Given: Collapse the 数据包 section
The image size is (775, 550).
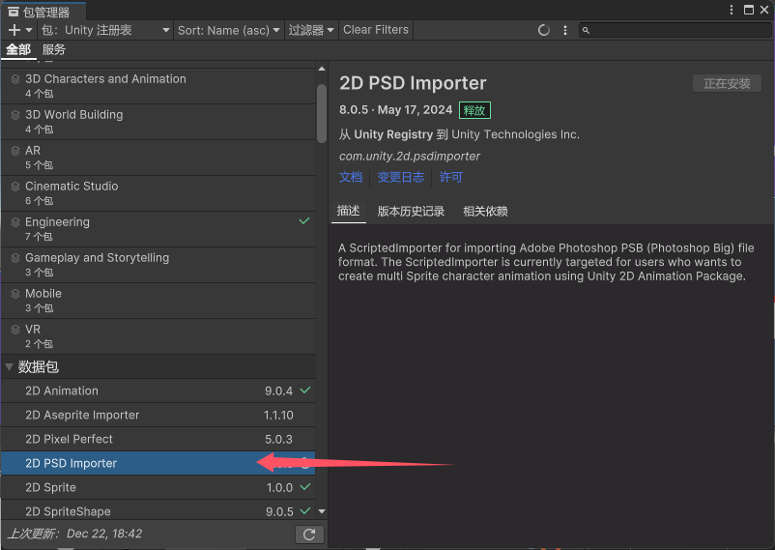Looking at the screenshot, I should click(x=10, y=367).
